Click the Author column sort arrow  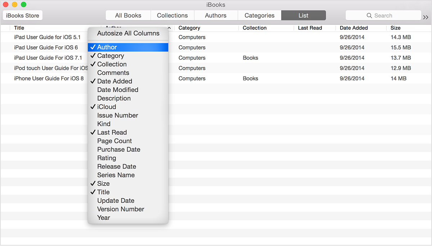pyautogui.click(x=169, y=28)
